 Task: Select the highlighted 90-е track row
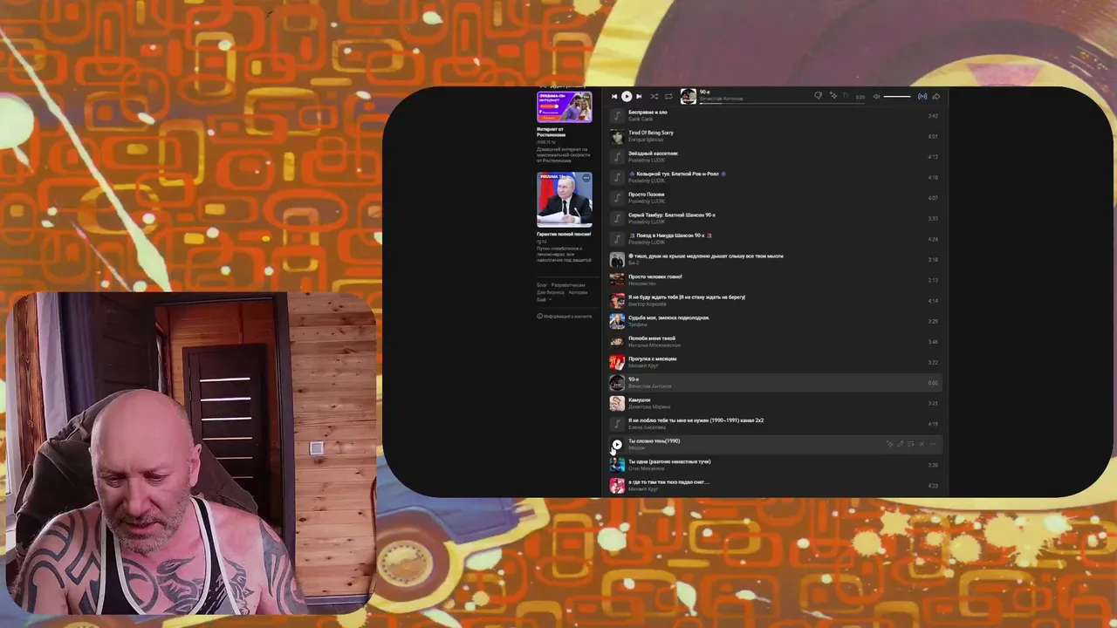tap(774, 382)
